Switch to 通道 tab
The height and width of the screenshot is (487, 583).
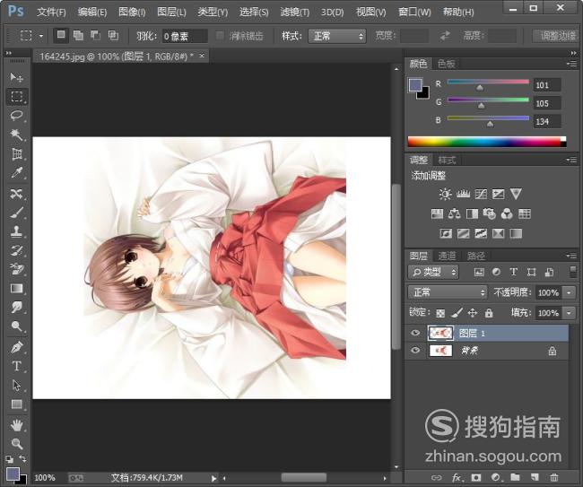tap(447, 256)
